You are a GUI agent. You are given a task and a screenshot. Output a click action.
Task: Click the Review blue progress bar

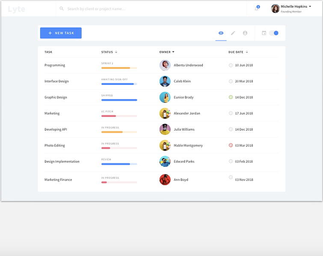point(119,164)
